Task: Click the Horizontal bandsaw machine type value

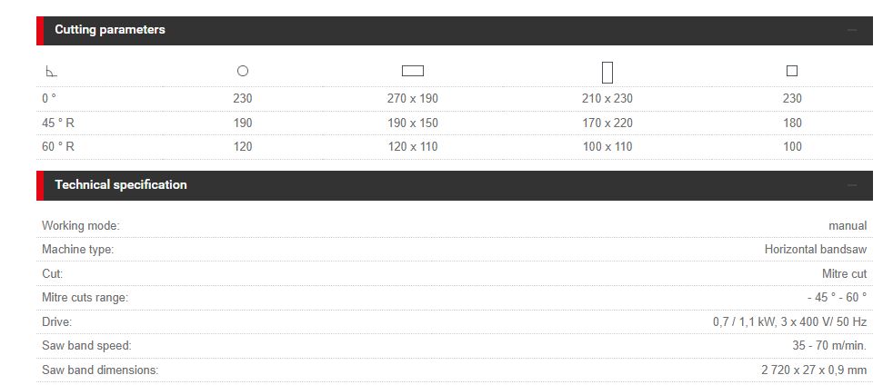Action: click(x=816, y=249)
